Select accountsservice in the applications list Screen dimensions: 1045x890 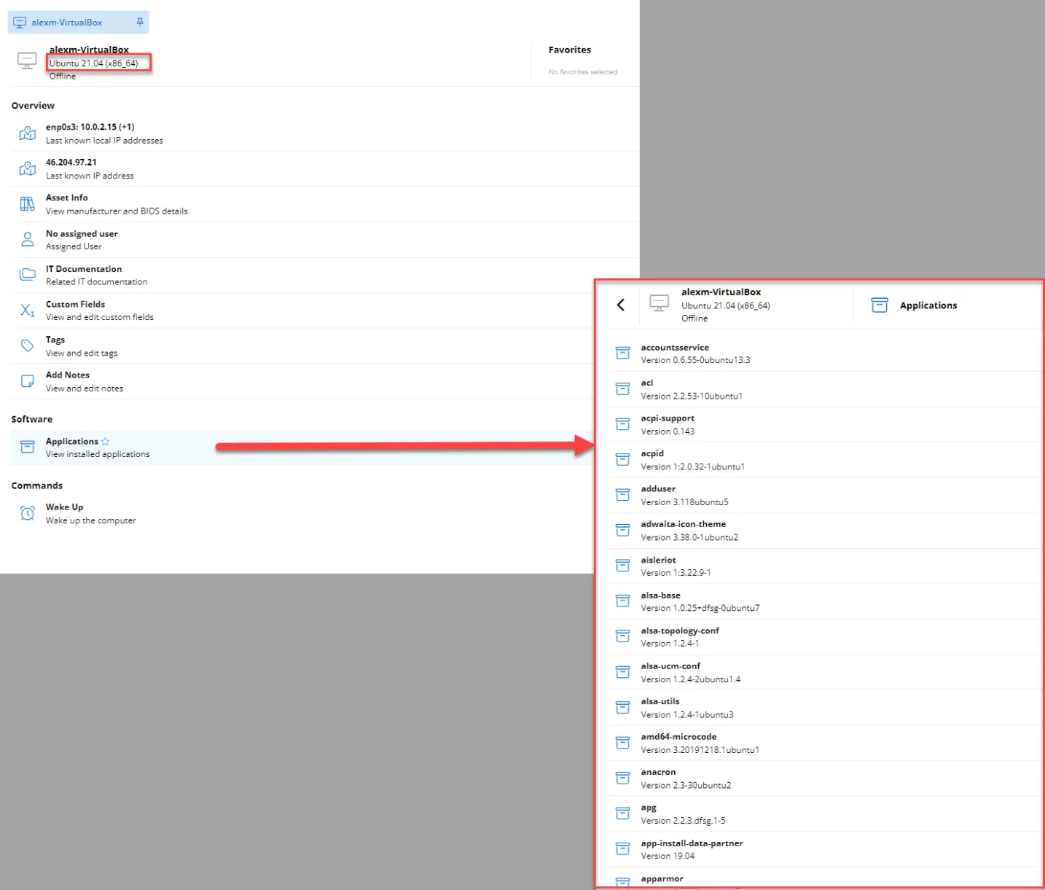click(675, 348)
